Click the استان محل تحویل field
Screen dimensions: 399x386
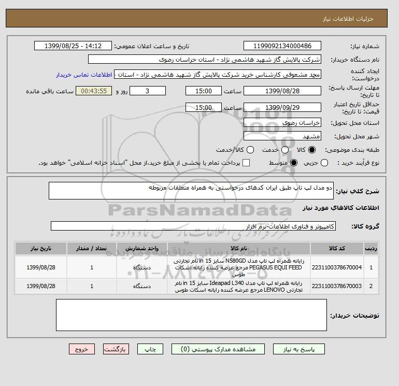282,123
